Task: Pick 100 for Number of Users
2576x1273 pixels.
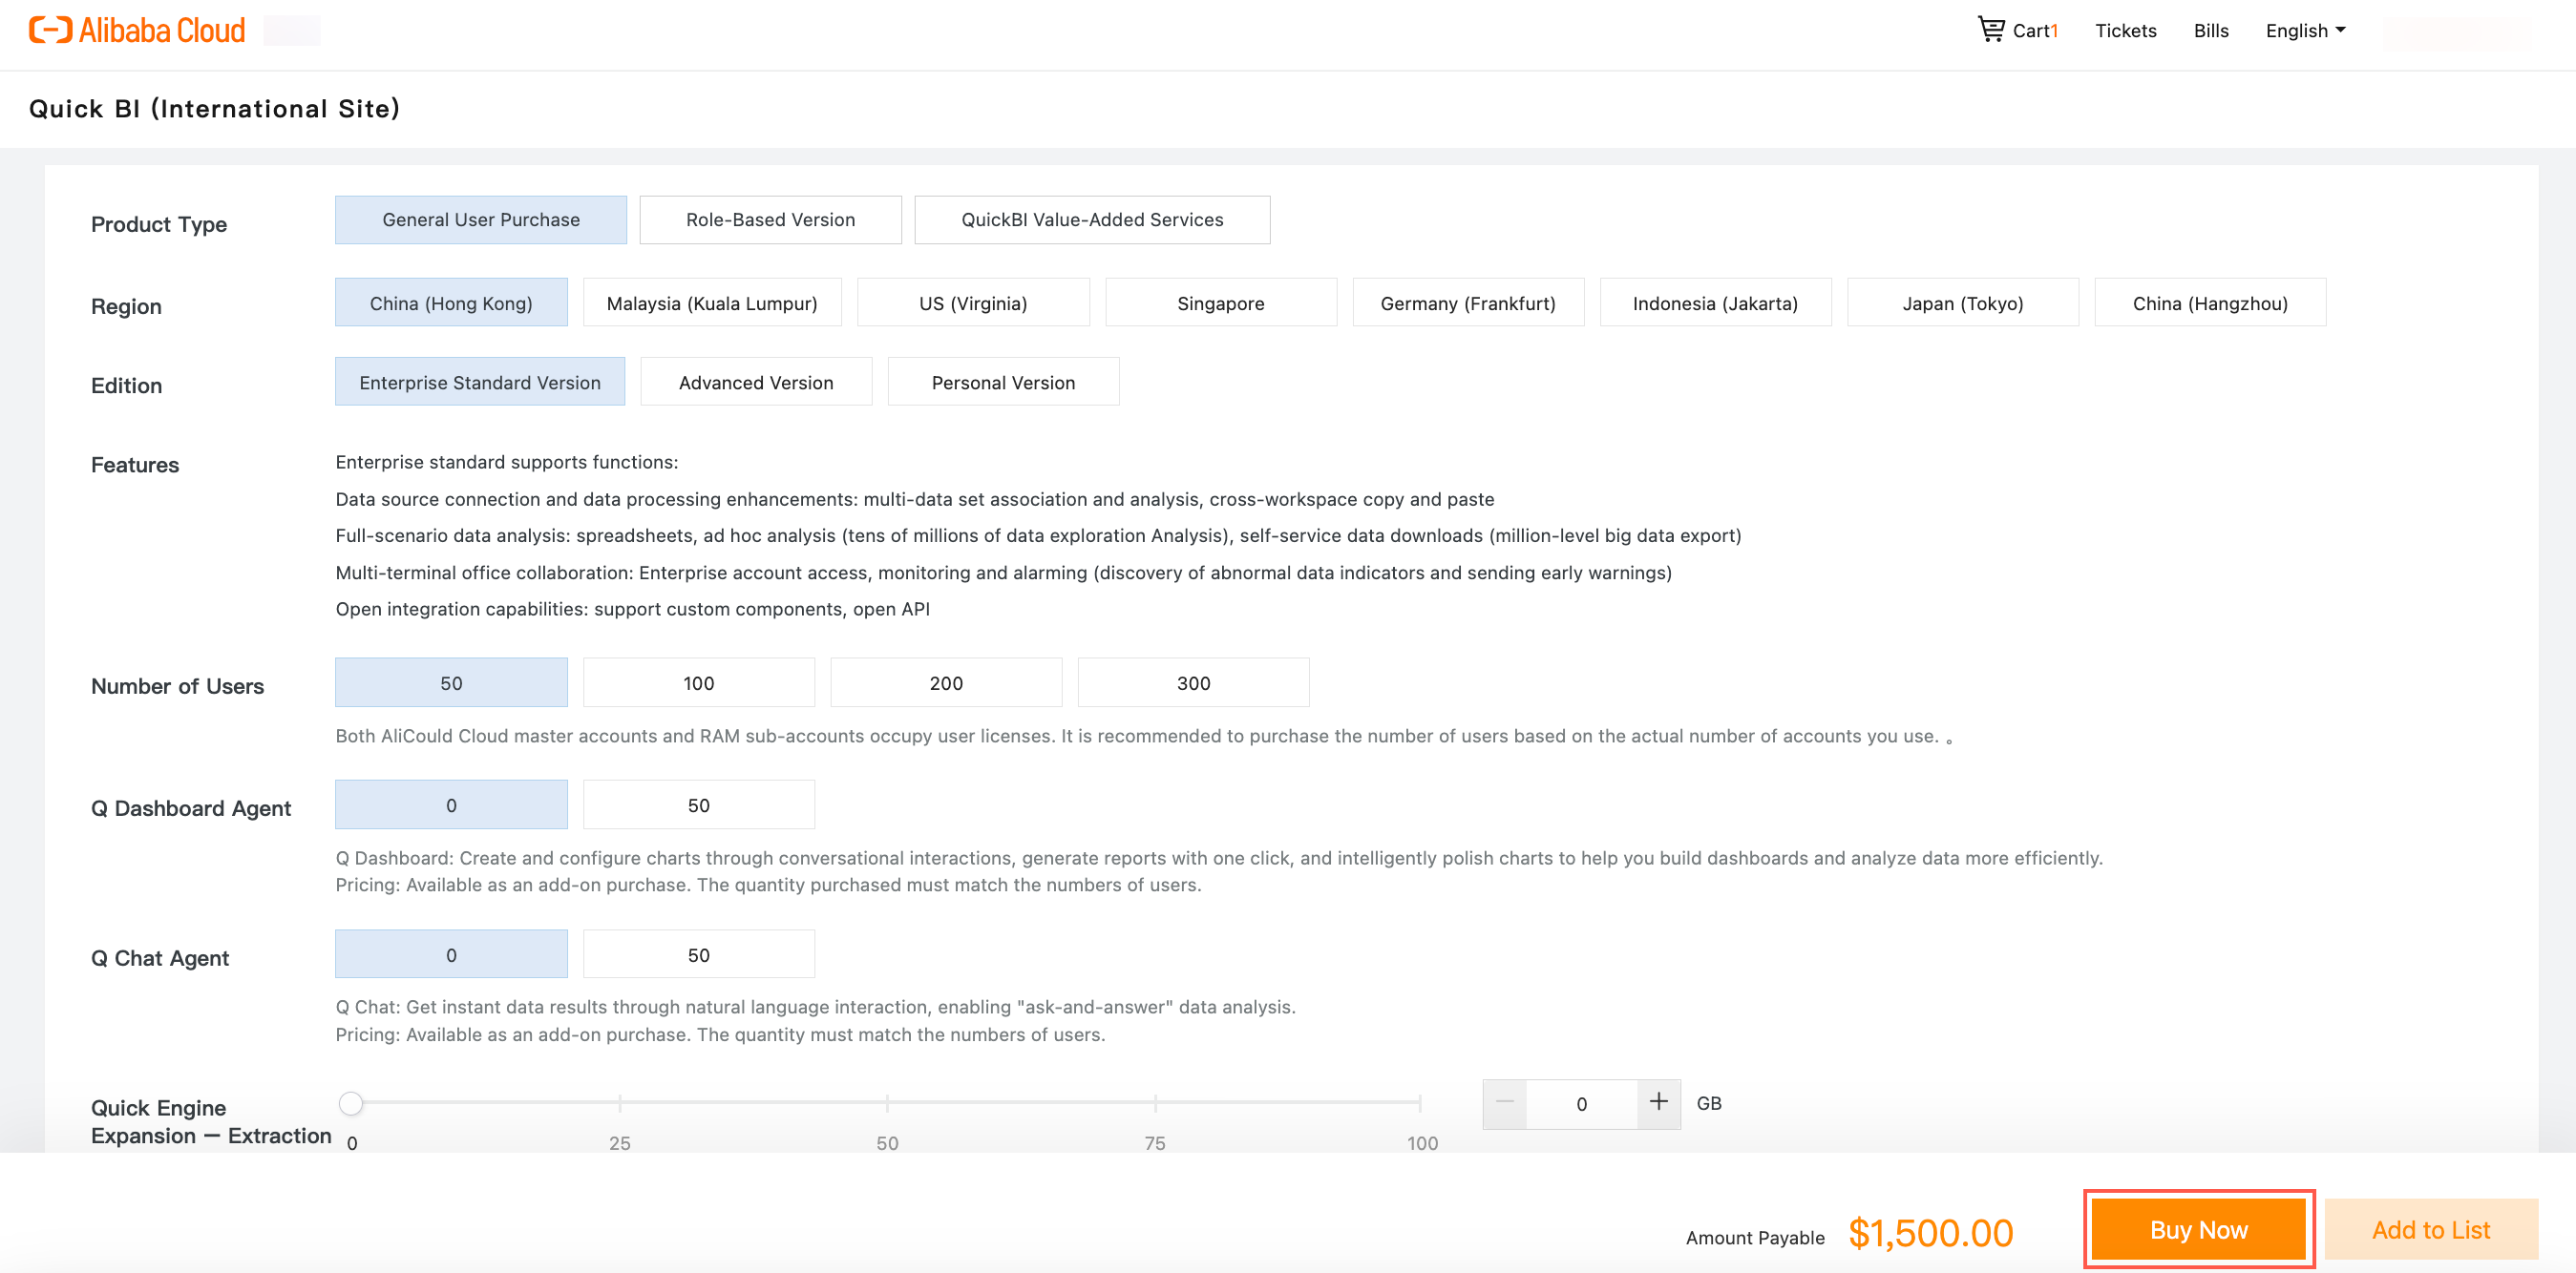Action: pyautogui.click(x=698, y=683)
